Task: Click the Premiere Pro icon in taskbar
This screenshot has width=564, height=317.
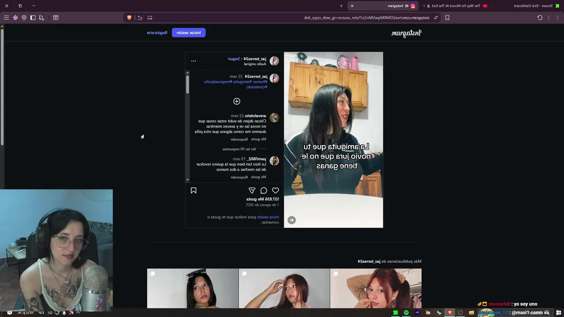Action: (x=417, y=313)
